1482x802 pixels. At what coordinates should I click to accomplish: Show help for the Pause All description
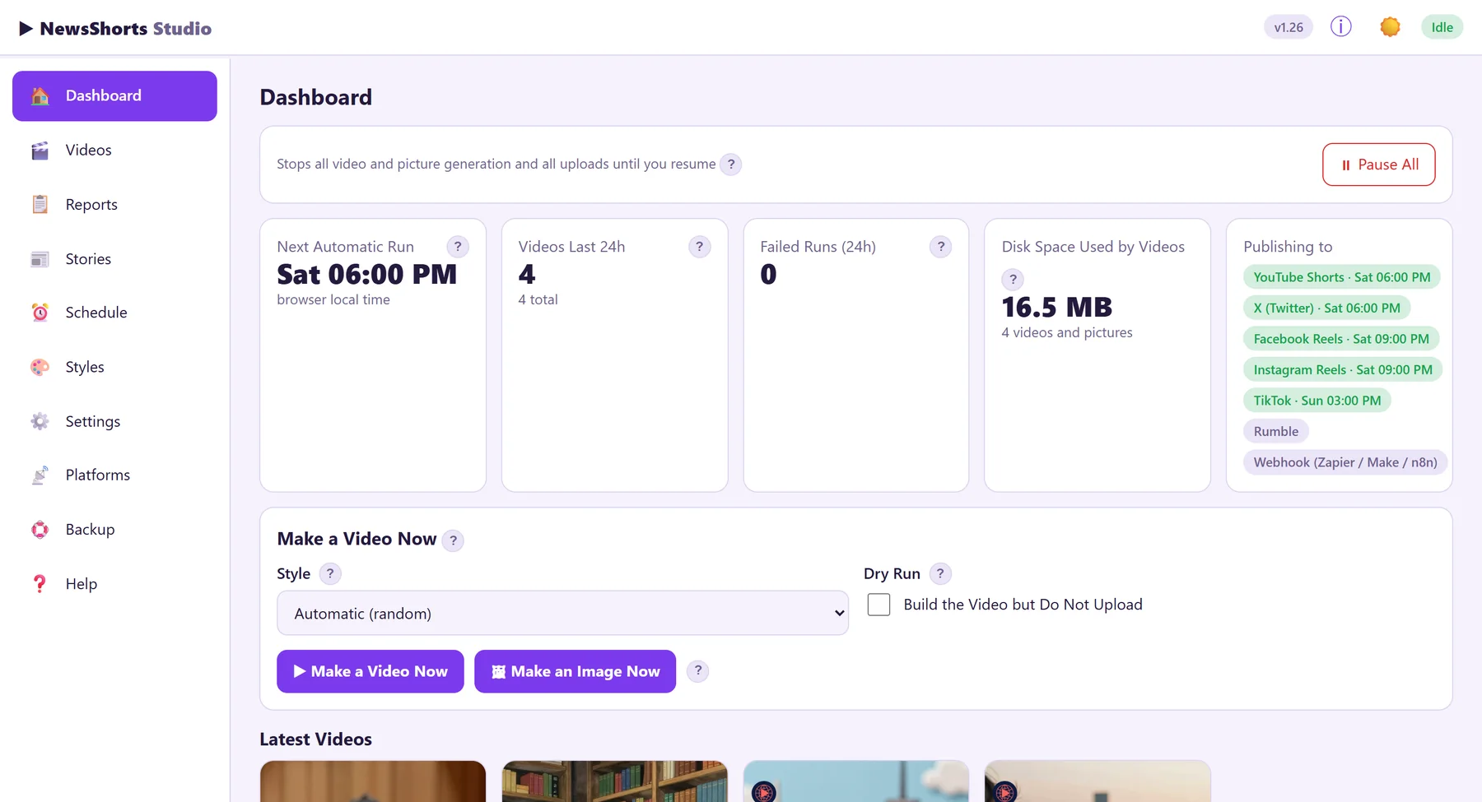[x=731, y=165]
